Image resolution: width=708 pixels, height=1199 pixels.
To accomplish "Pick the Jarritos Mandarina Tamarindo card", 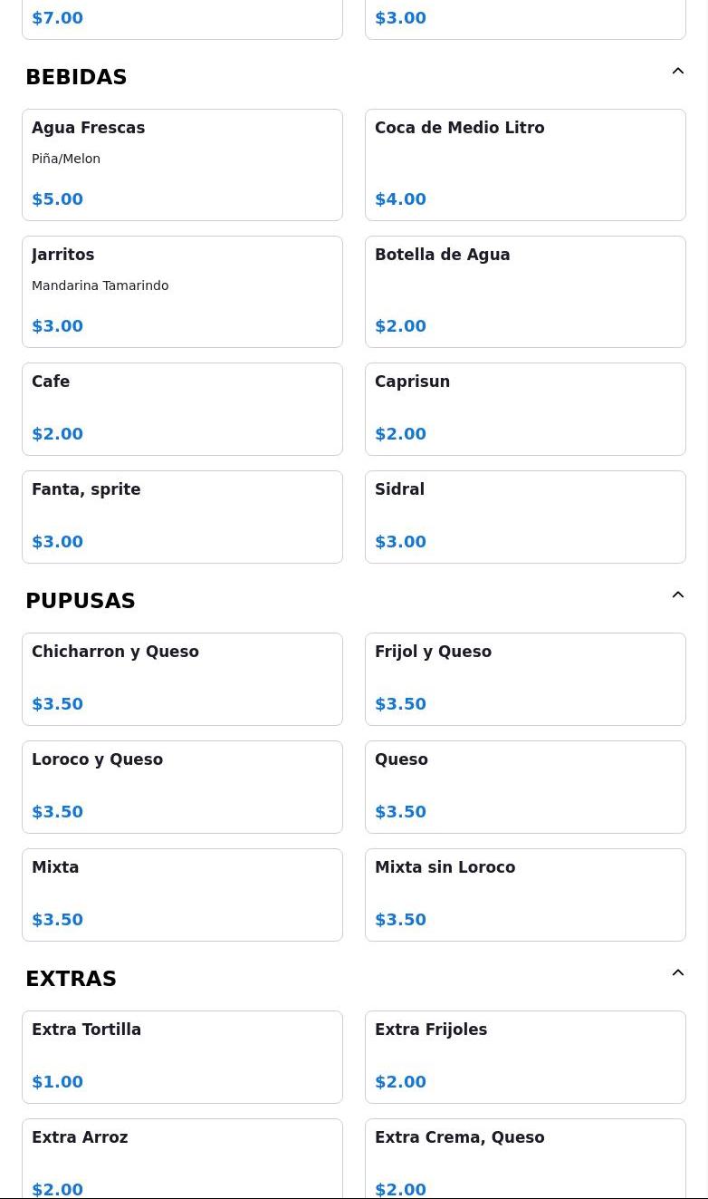I will pos(182,292).
